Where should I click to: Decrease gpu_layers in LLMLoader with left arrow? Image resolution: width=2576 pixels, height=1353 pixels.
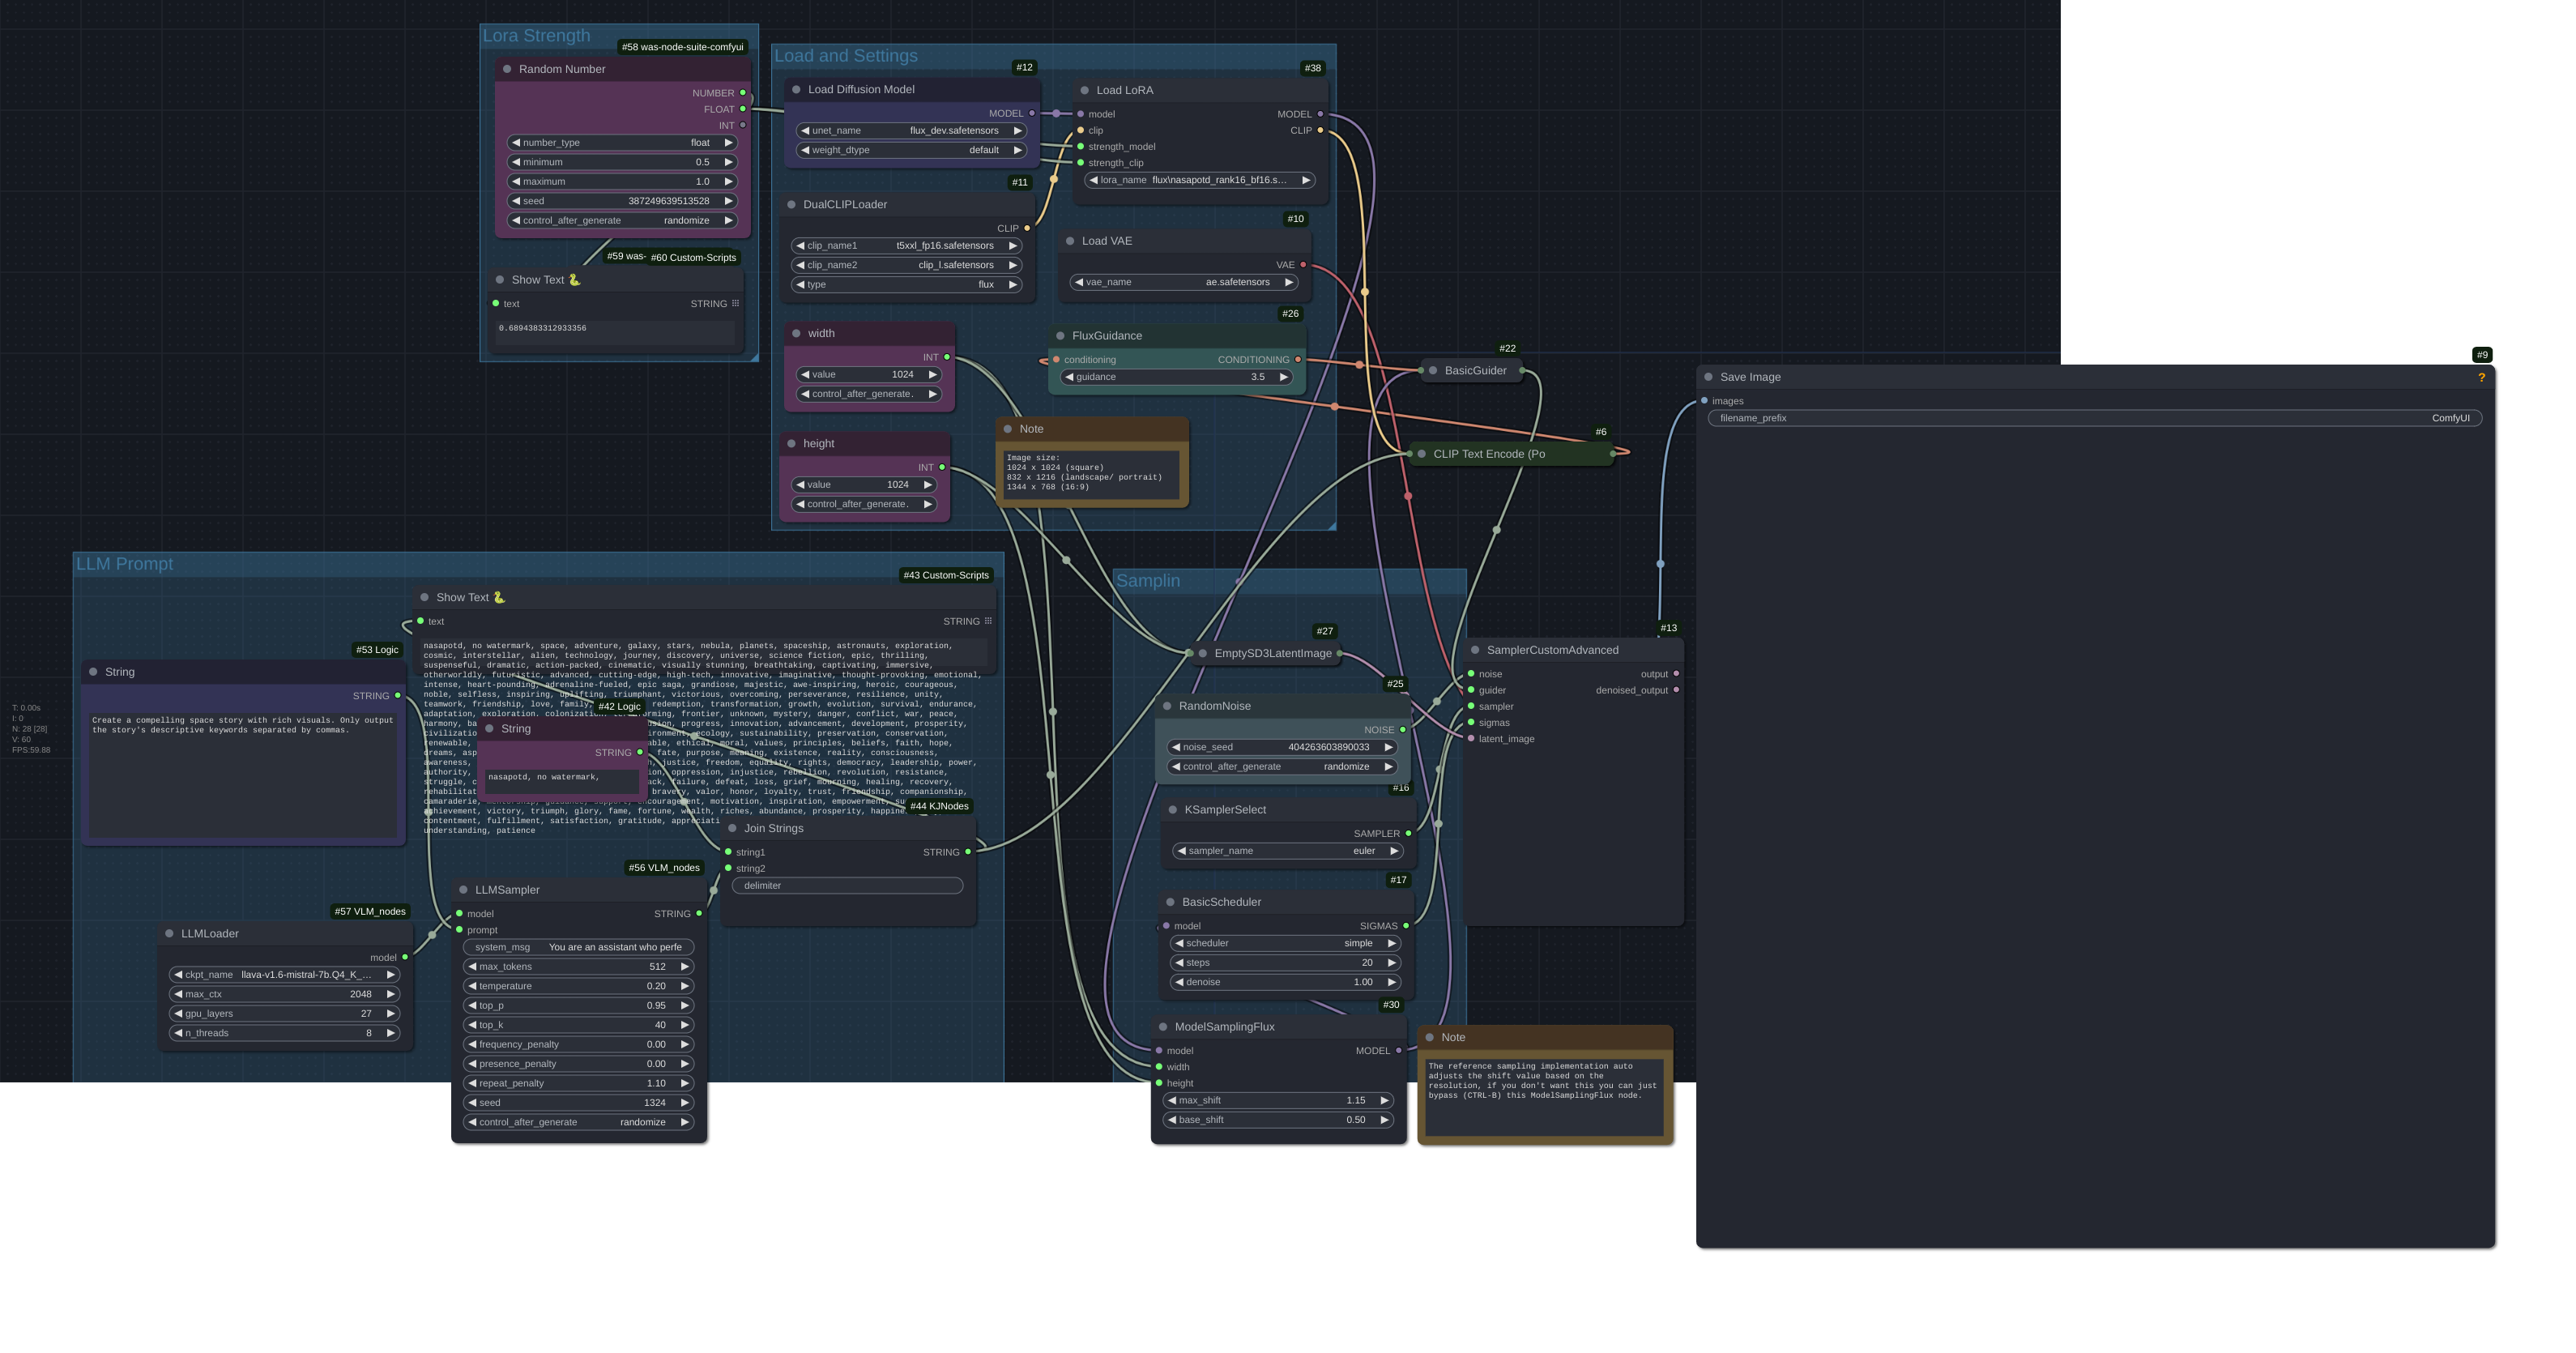pos(178,1014)
